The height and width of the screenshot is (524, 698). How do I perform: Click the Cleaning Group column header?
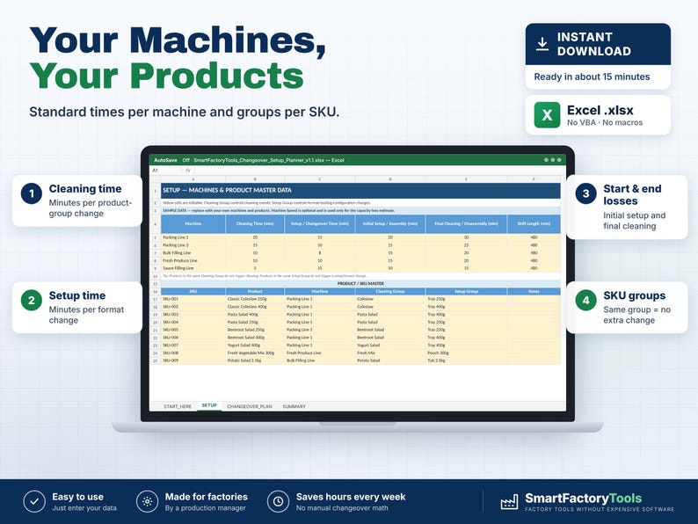390,292
